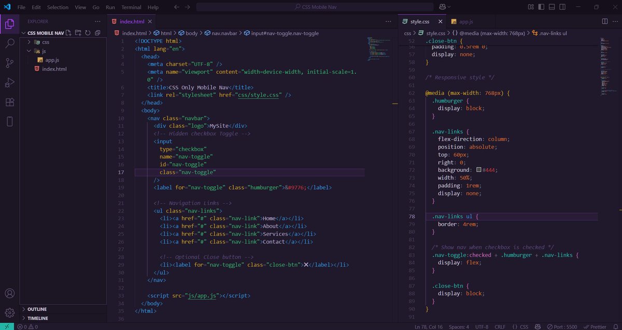Open the Selection menu
This screenshot has height=330, width=622.
click(58, 7)
